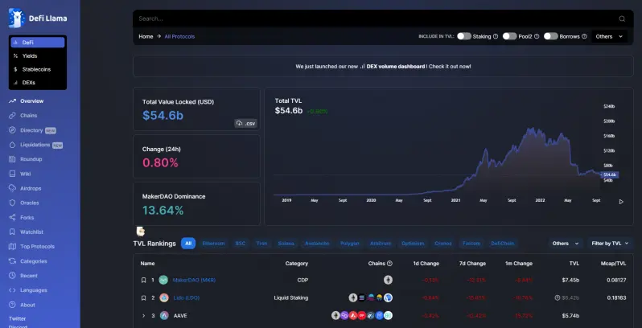Select the Fantom chain filter
Screen dimensions: 642x328
[471, 244]
